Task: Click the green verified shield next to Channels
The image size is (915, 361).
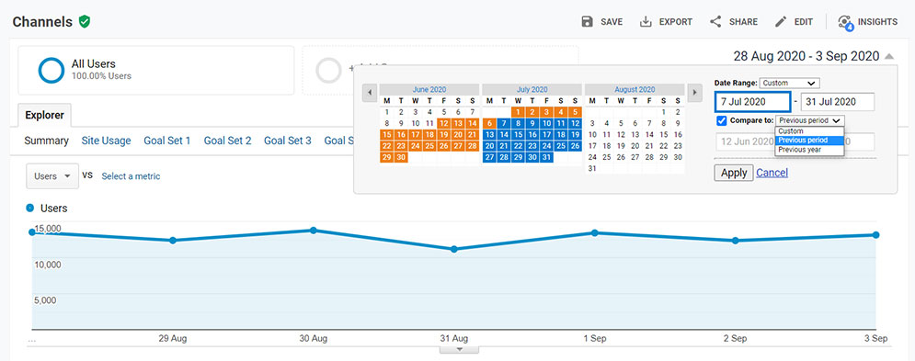Action: coord(85,21)
